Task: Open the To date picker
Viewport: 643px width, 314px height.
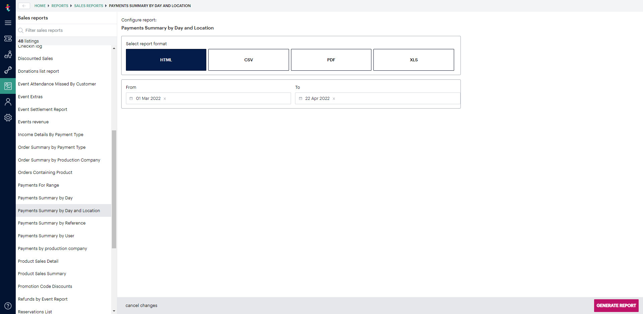Action: pos(300,98)
